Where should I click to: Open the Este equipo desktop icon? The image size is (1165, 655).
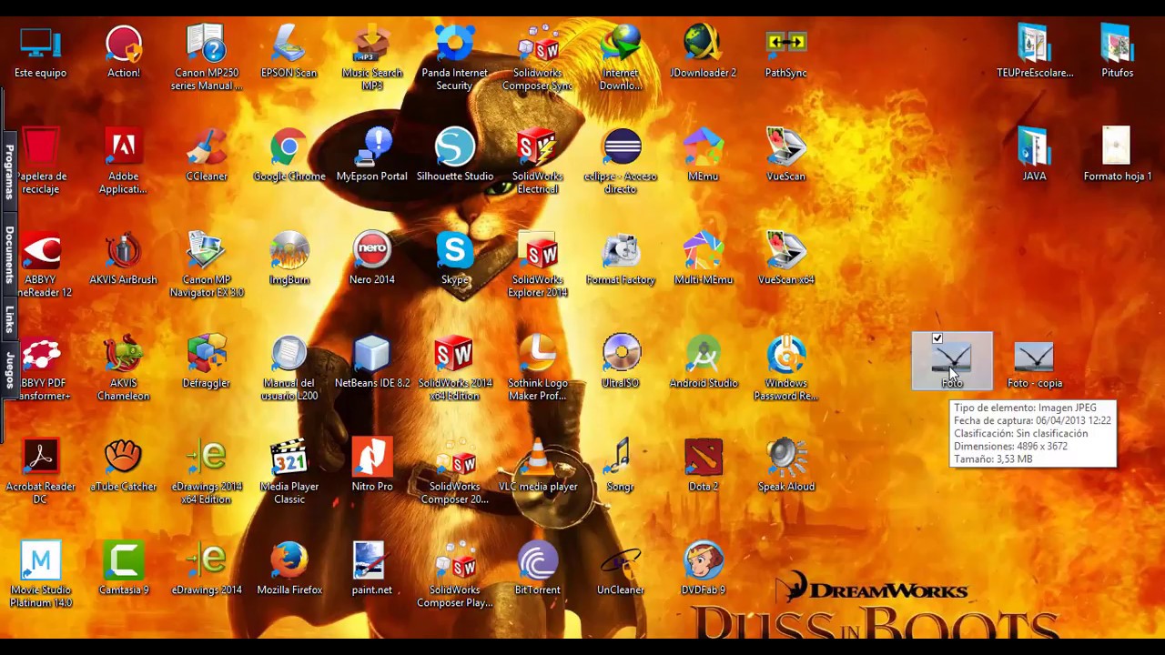pyautogui.click(x=40, y=44)
